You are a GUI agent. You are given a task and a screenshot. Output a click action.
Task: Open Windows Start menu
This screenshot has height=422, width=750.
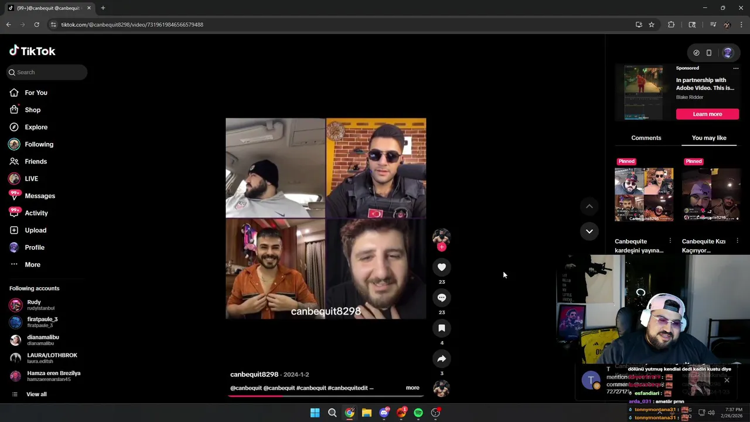[315, 413]
